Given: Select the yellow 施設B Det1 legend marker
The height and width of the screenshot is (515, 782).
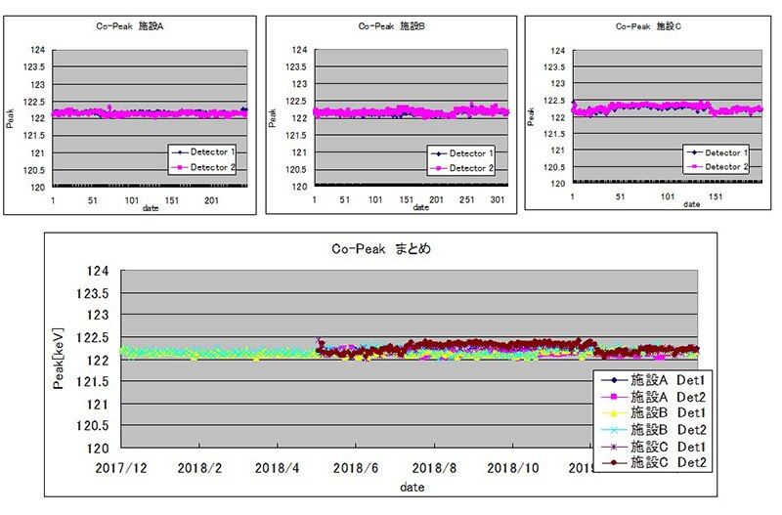Looking at the screenshot, I should point(612,414).
